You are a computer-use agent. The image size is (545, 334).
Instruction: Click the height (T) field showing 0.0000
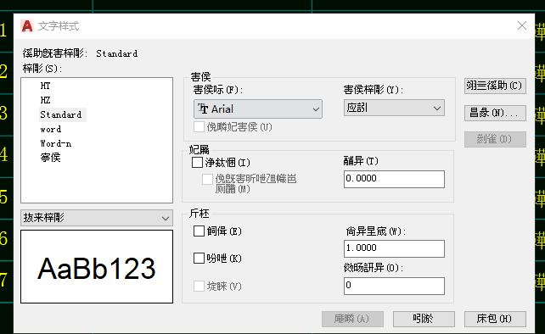pos(394,179)
